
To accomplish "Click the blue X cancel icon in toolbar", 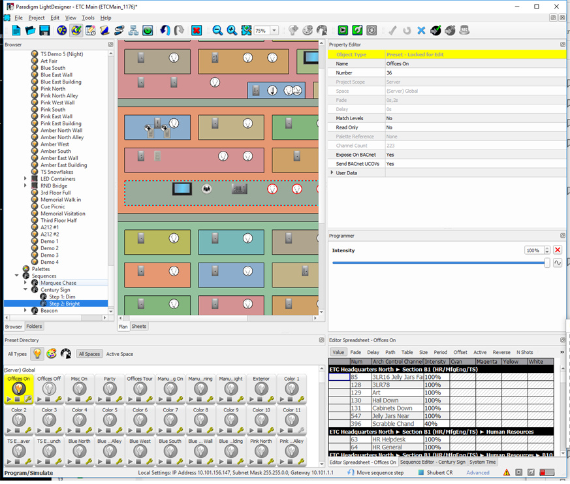I will tap(421, 31).
